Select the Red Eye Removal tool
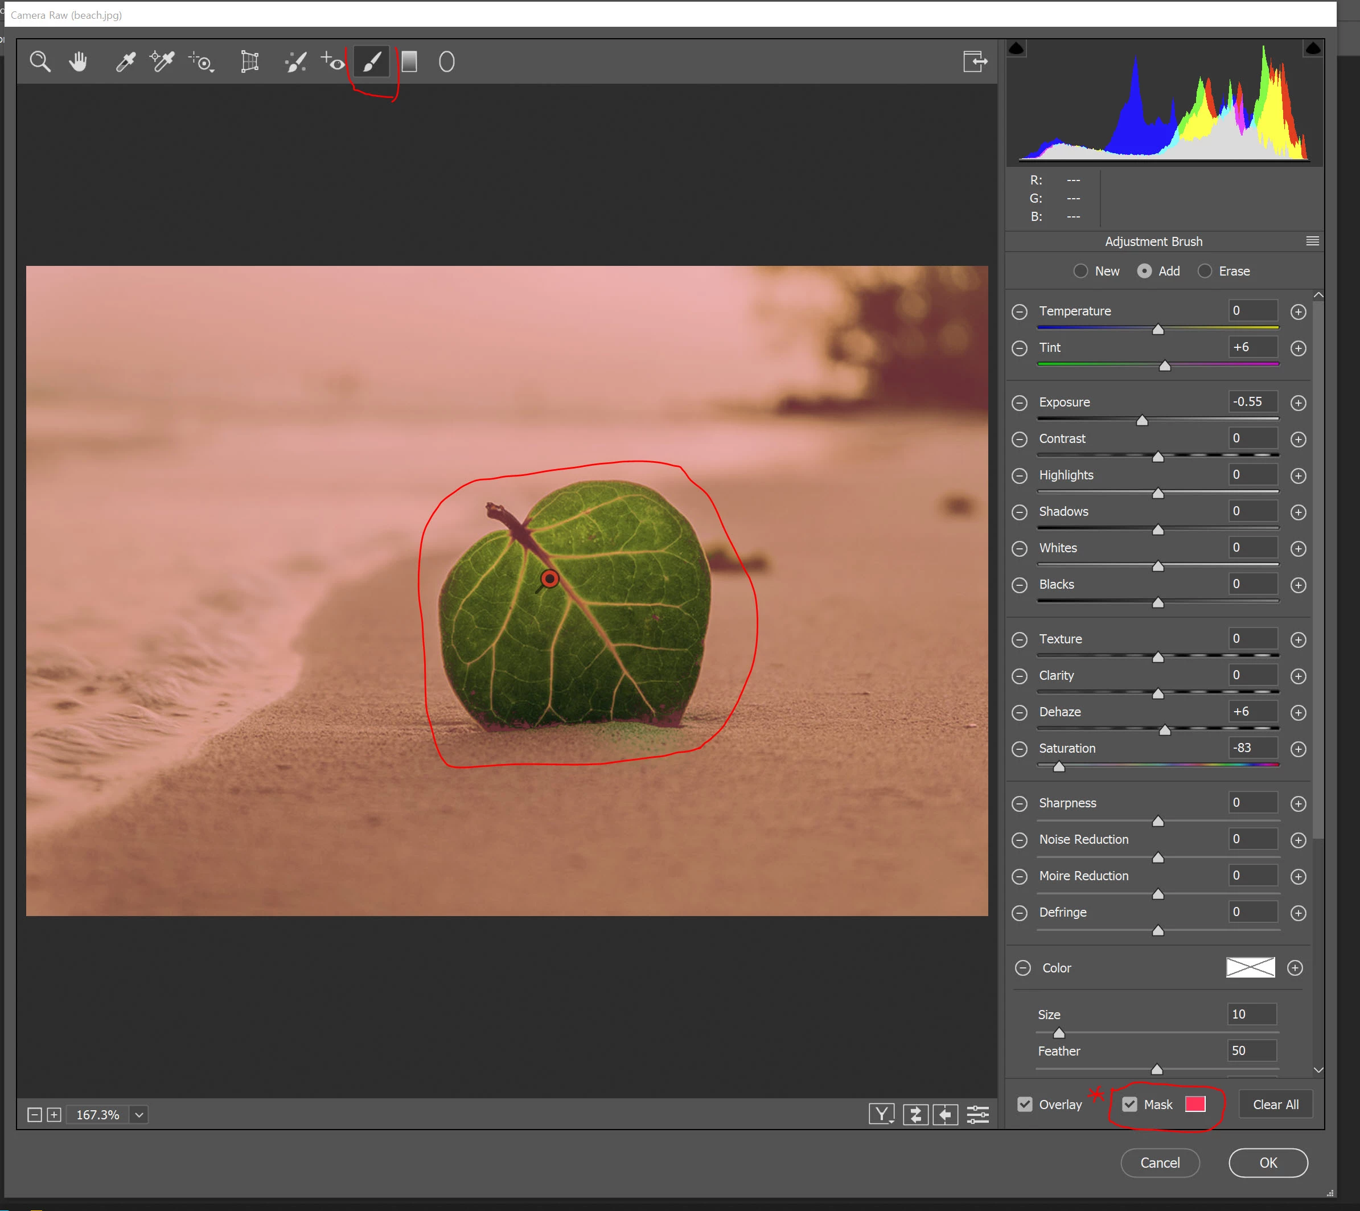 pos(332,62)
